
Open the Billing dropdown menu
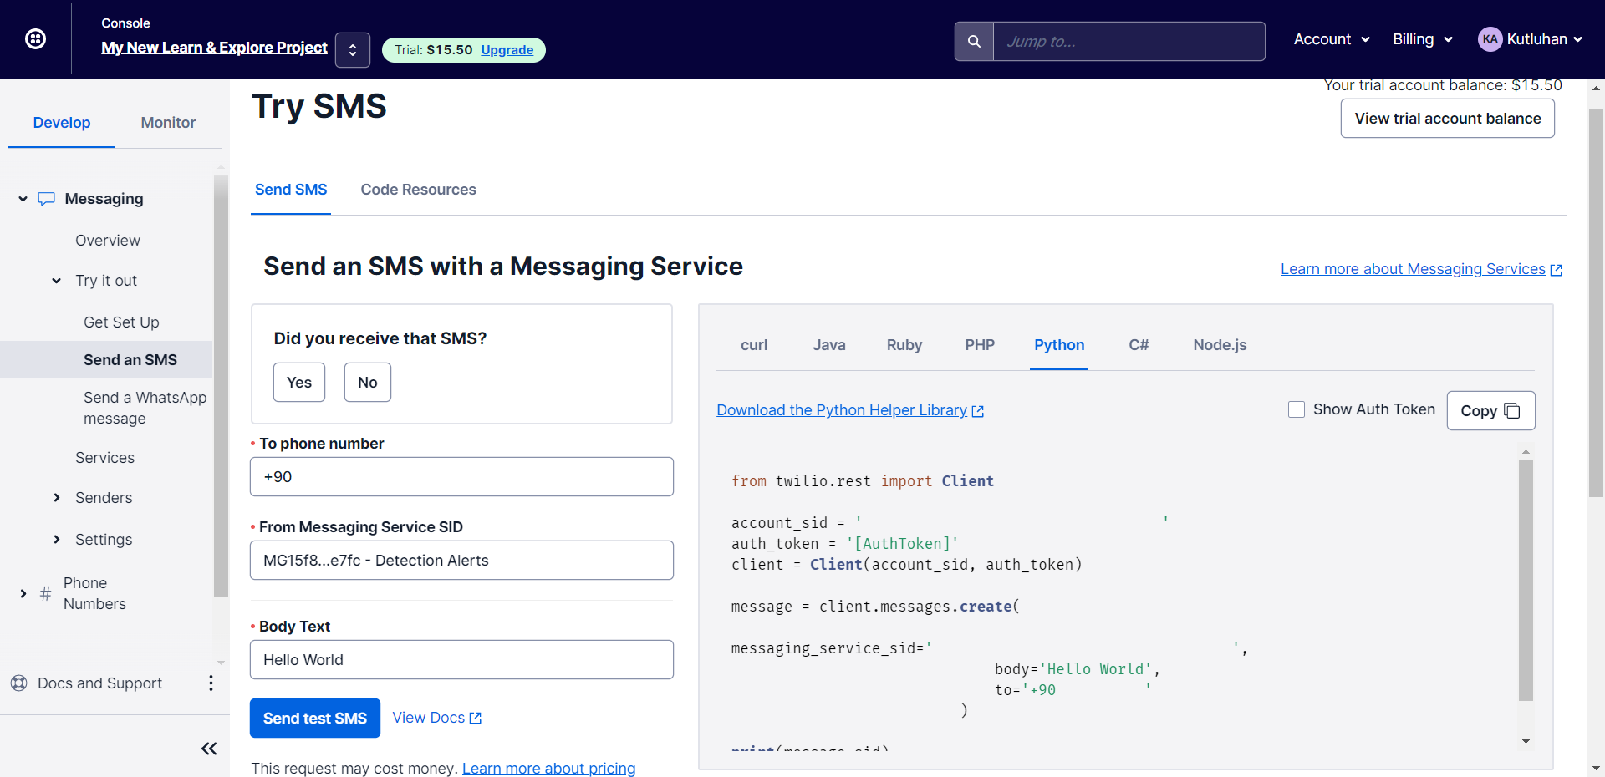pyautogui.click(x=1422, y=39)
